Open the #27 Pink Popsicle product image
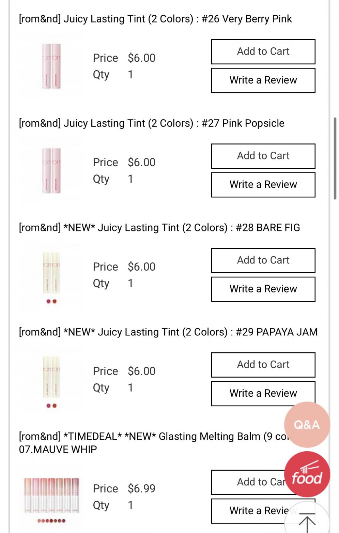Image resolution: width=339 pixels, height=533 pixels. pyautogui.click(x=51, y=171)
